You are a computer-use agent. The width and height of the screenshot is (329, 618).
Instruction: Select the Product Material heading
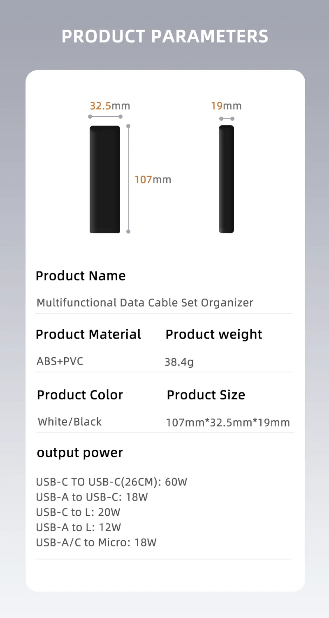point(88,334)
